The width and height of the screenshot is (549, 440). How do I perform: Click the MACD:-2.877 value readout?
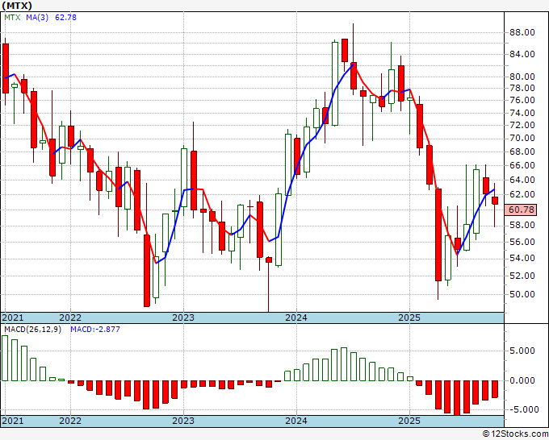coord(95,330)
